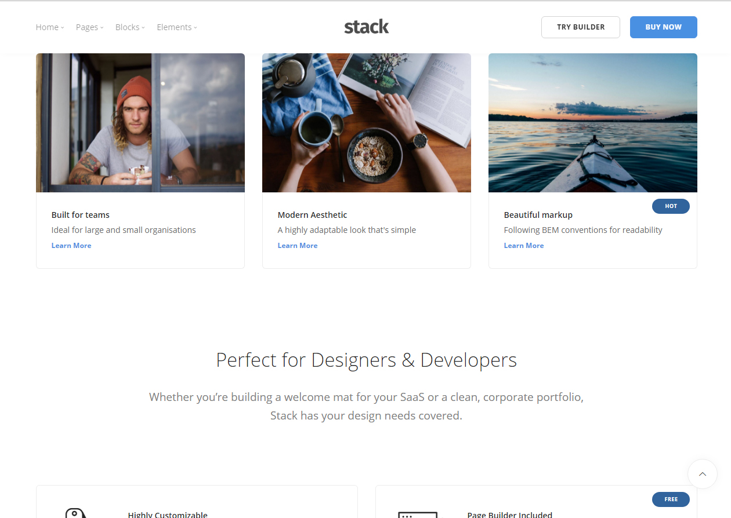Image resolution: width=731 pixels, height=518 pixels.
Task: Click the Highly Customizable card heading
Action: (168, 515)
